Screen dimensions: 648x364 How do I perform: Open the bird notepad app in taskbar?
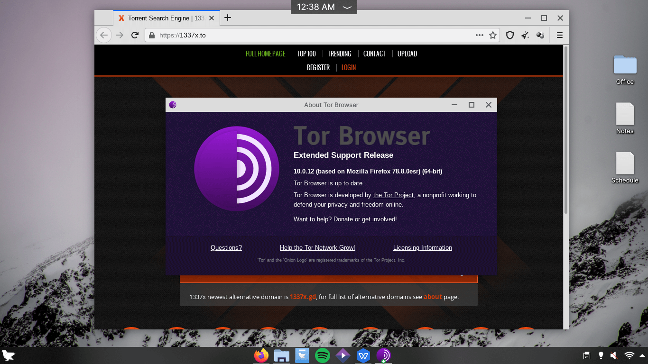[302, 355]
